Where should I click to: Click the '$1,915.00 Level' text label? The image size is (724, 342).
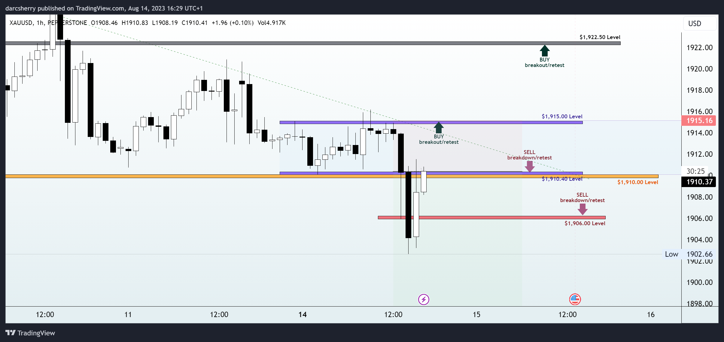(x=562, y=117)
